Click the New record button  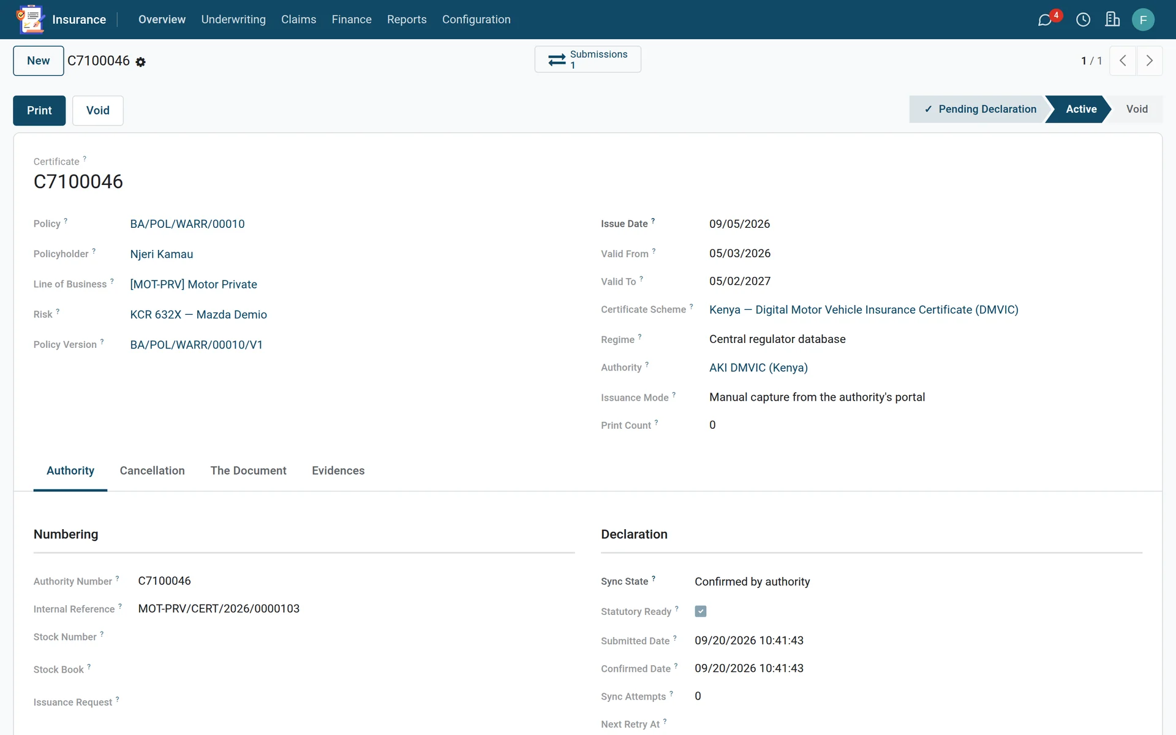coord(39,61)
